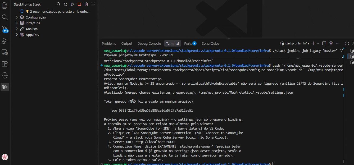Open the Extensions view

pos(4,64)
